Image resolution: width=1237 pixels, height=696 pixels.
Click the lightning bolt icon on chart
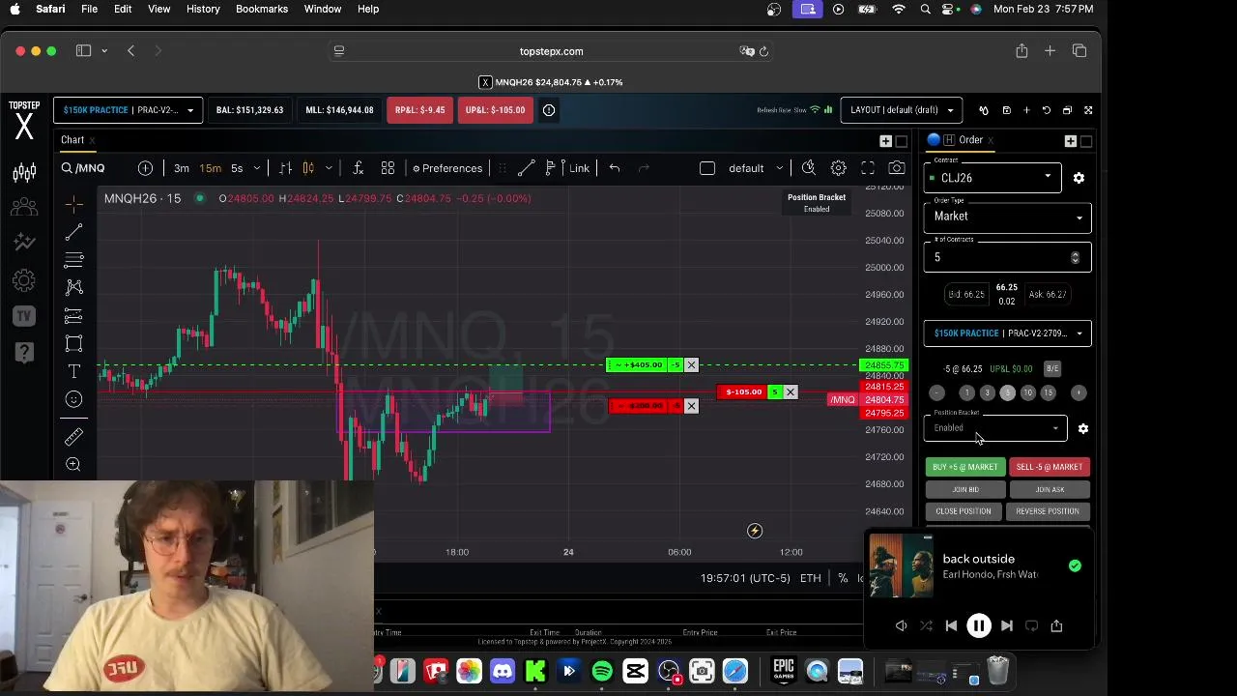755,531
